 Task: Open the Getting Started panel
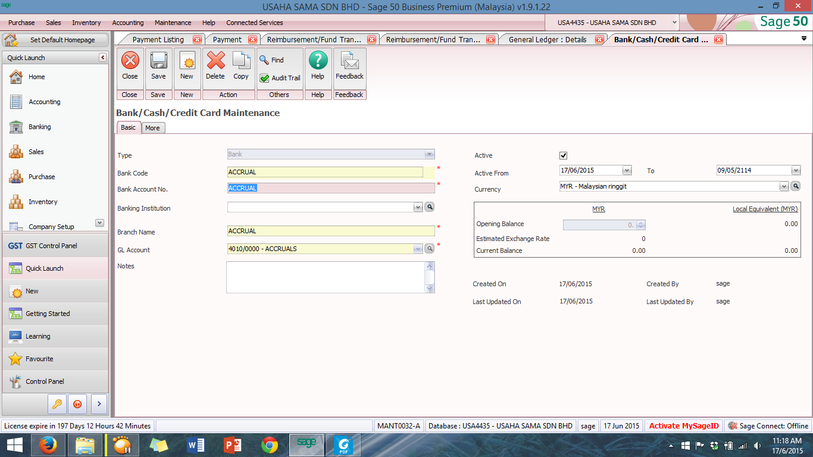click(x=55, y=314)
